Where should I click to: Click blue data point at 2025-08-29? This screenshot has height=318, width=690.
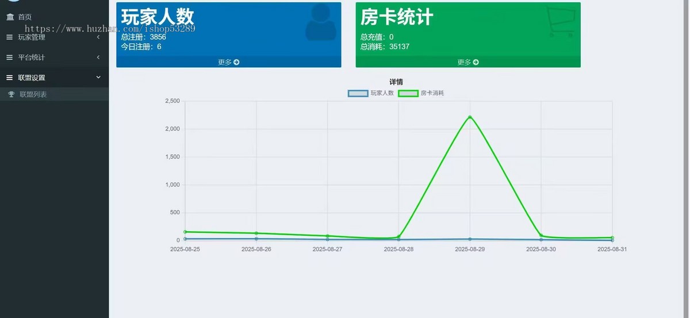pos(470,239)
